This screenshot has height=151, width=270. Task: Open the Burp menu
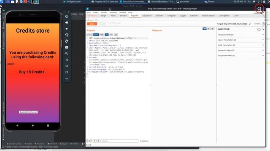[89, 13]
